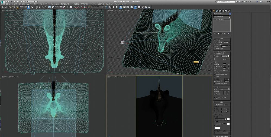Click the Install Exposure Control button

(x=222, y=105)
